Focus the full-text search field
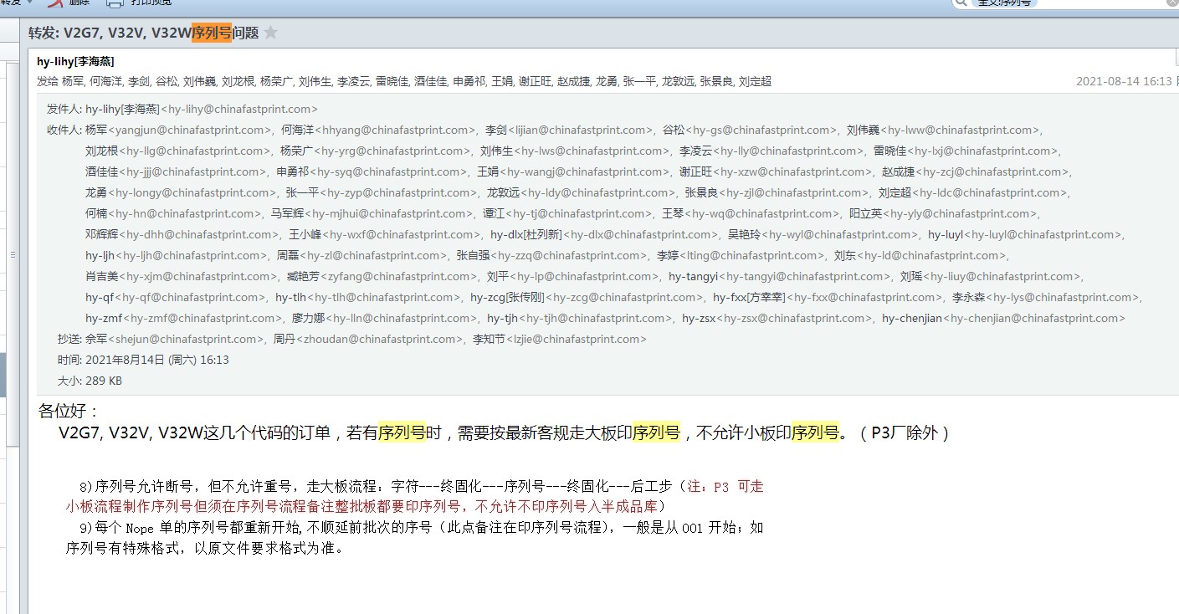The image size is (1179, 614). [1067, 3]
